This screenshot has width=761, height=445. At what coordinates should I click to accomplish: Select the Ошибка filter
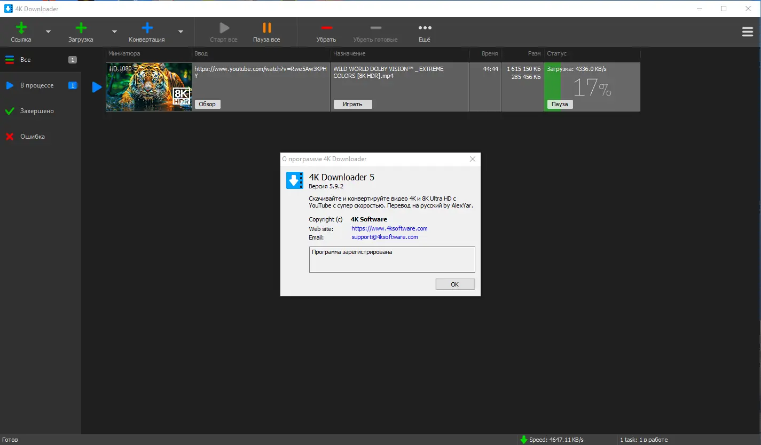coord(41,137)
